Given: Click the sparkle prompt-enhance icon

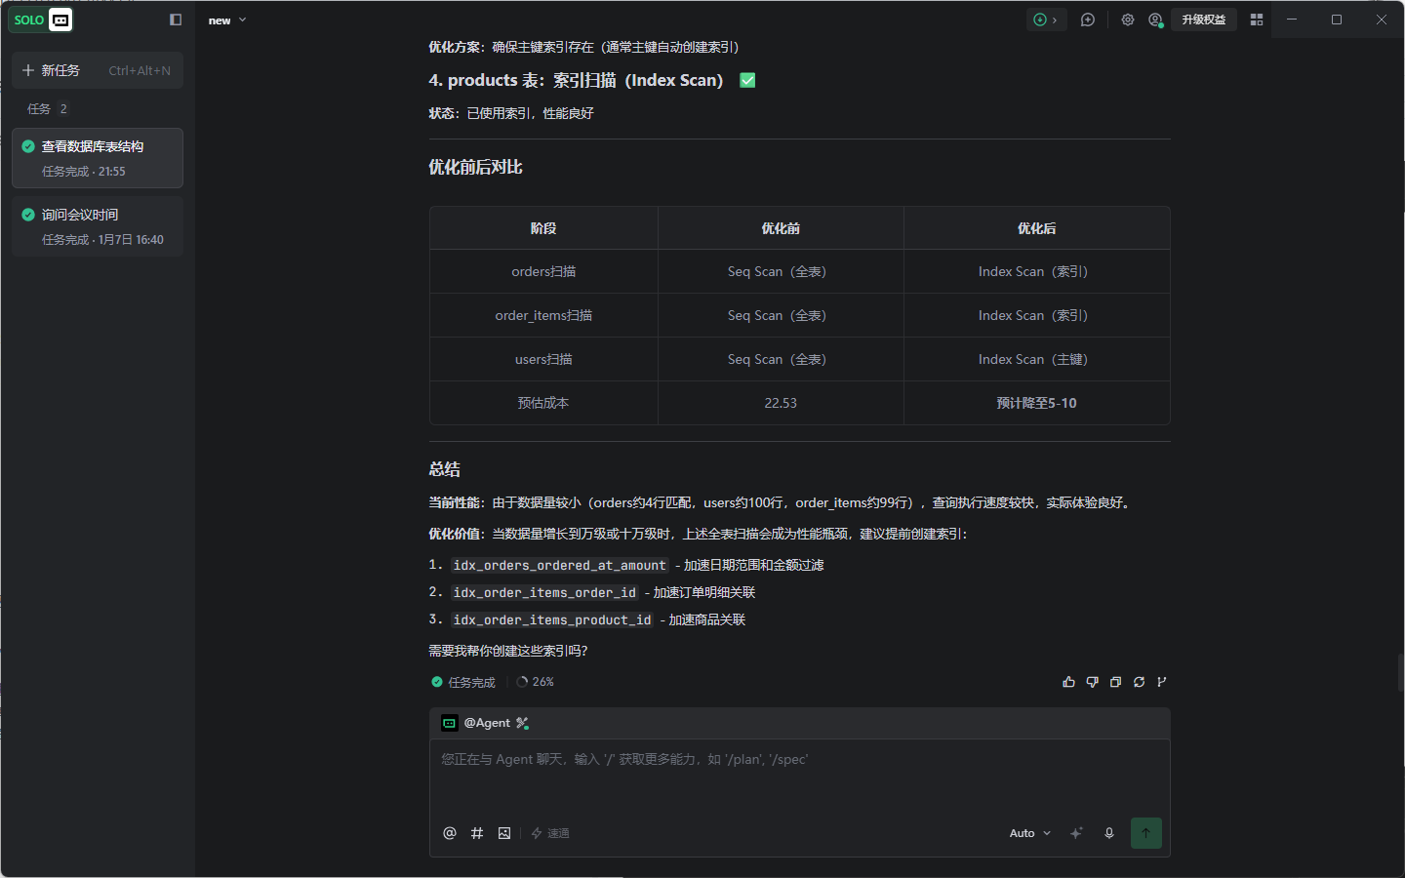Looking at the screenshot, I should [x=1076, y=833].
